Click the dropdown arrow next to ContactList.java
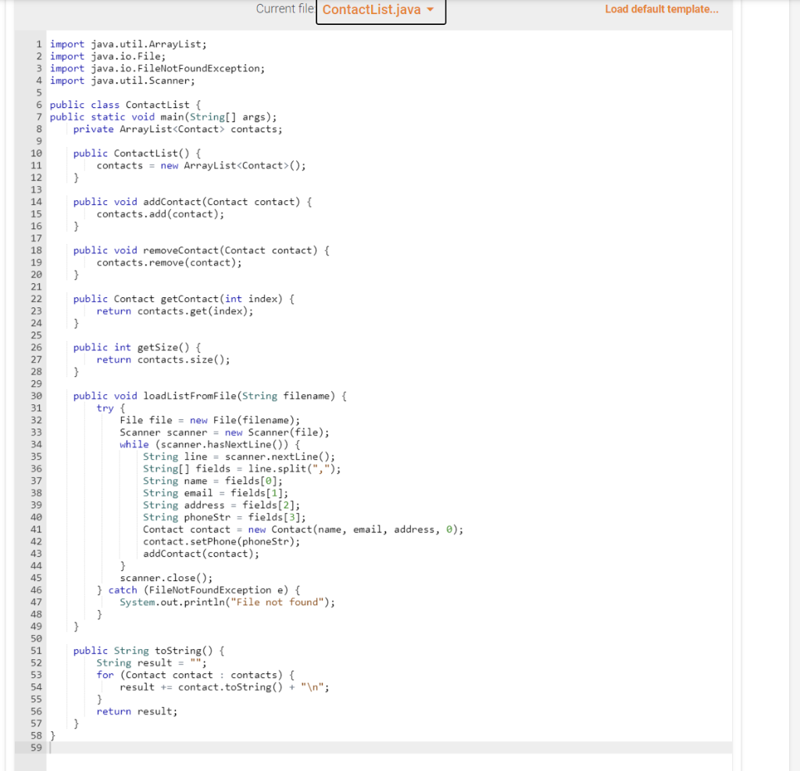This screenshot has width=800, height=771. coord(428,12)
